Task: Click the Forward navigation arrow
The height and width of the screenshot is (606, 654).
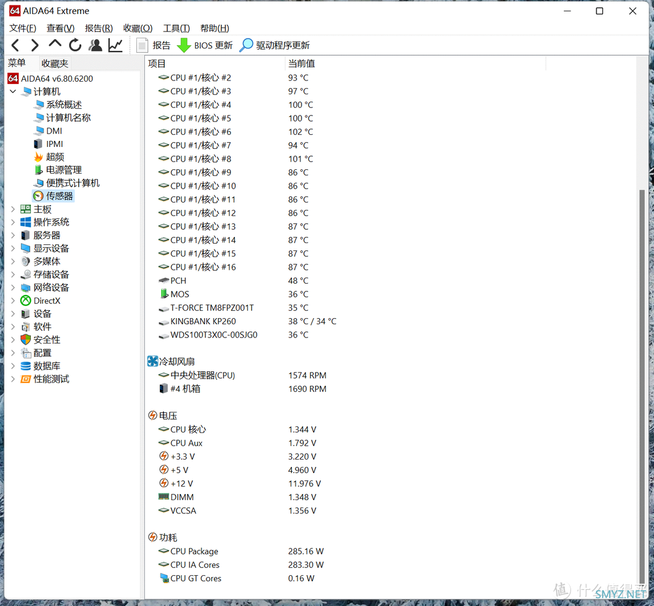Action: (35, 45)
